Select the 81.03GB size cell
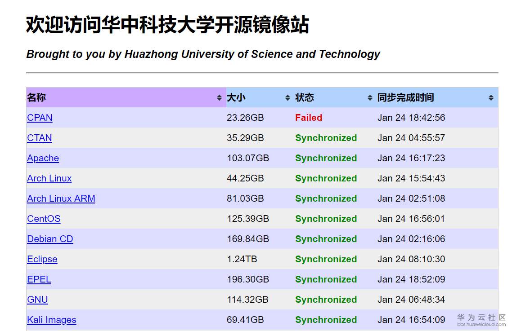Viewport: 512px width, 331px height. point(245,199)
